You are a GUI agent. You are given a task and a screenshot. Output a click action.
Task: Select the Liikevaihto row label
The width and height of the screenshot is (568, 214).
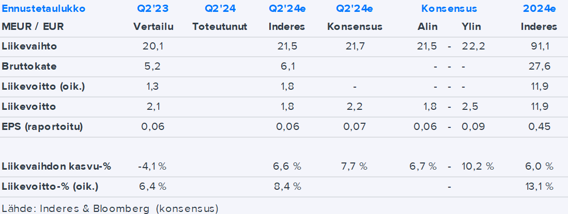pyautogui.click(x=29, y=46)
